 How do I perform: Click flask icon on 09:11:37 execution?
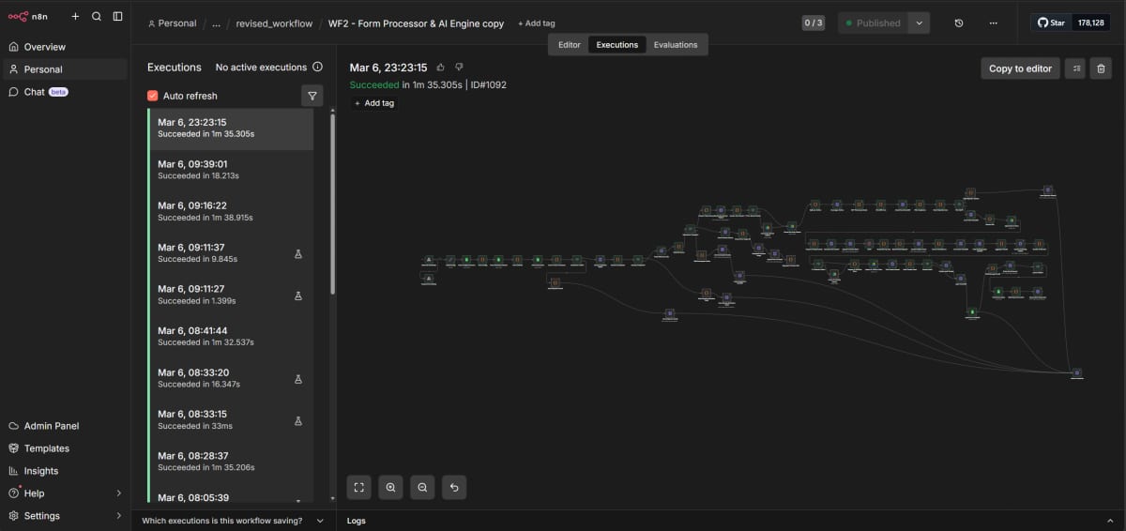pos(298,253)
